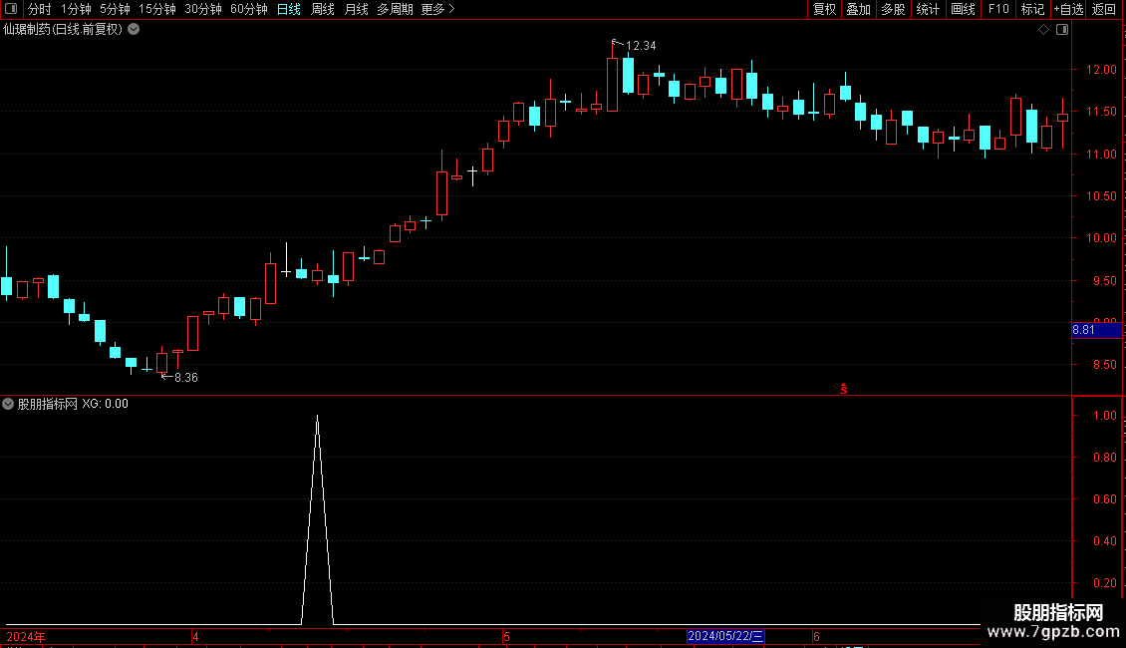The image size is (1126, 648).
Task: Open the 多股 multi-stock view
Action: tap(893, 9)
